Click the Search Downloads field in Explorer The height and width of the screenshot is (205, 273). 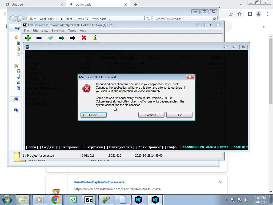point(185,19)
